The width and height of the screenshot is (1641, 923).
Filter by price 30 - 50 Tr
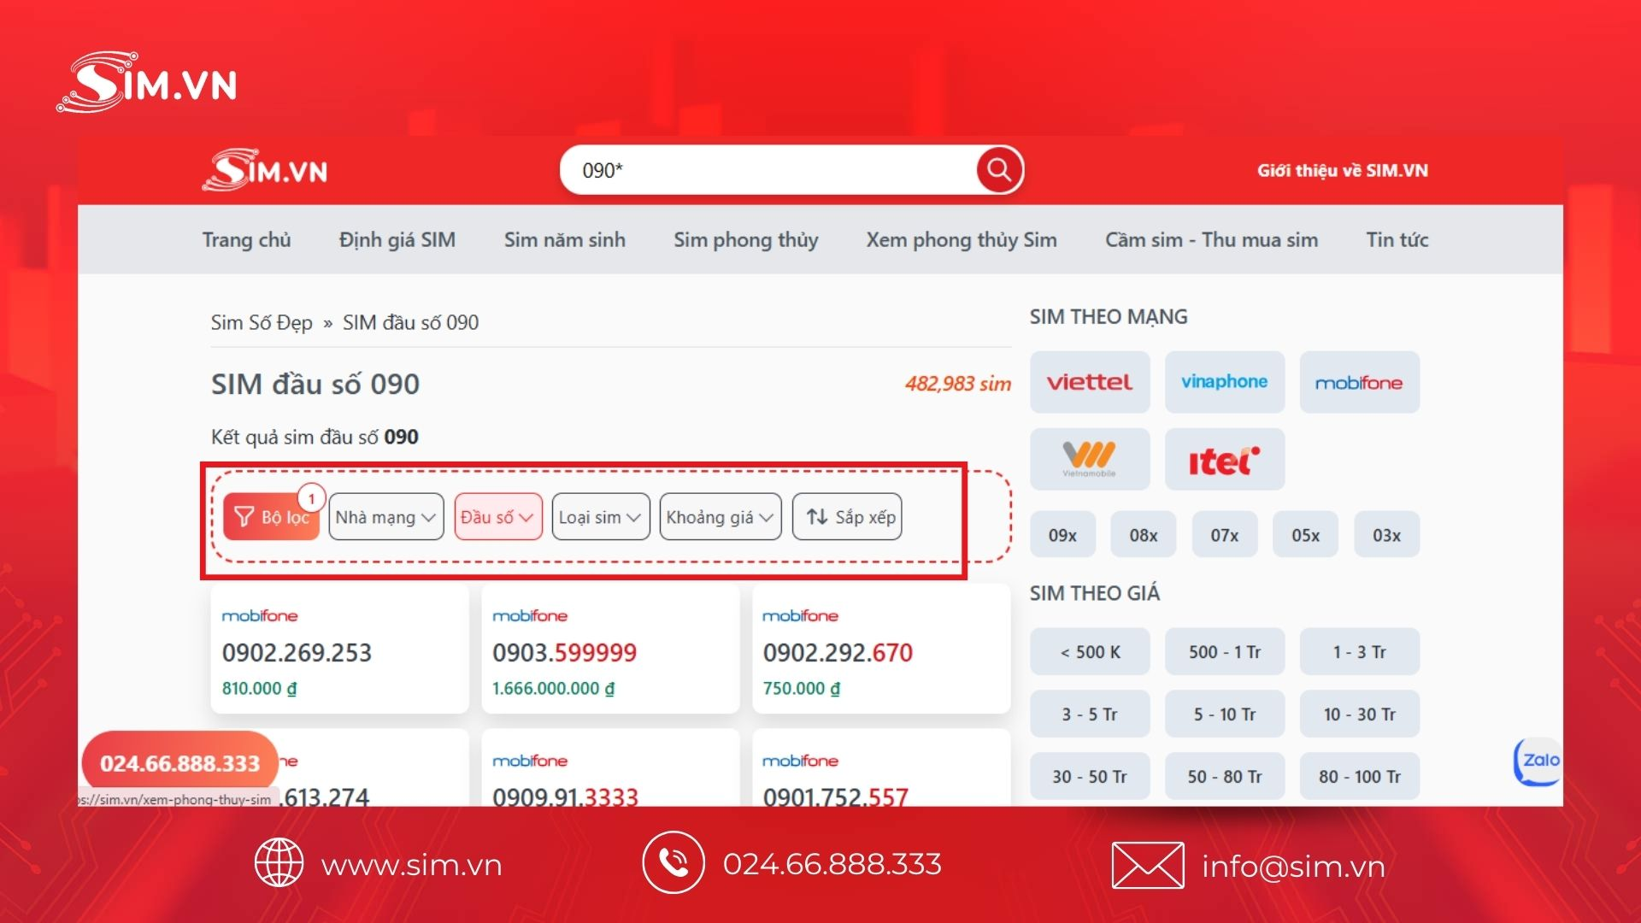[1090, 777]
